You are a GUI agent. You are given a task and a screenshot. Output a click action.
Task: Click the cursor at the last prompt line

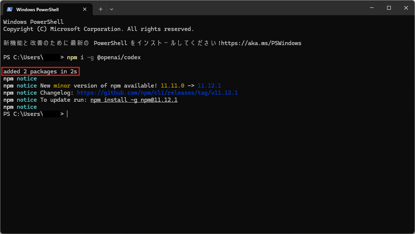(67, 114)
